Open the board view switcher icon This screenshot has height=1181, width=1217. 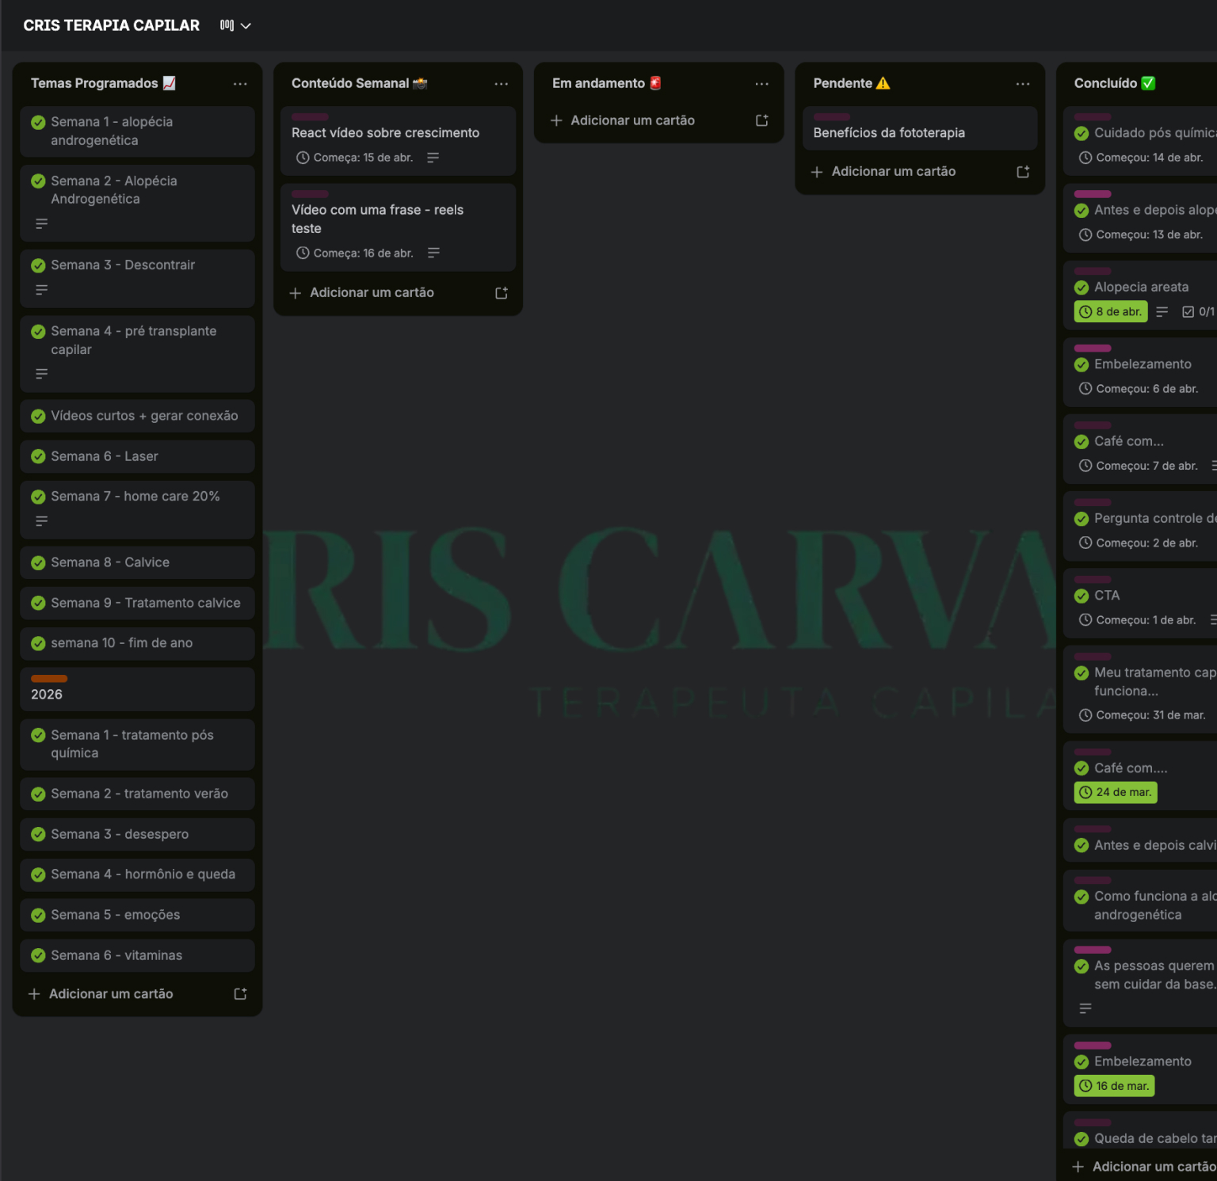(x=227, y=25)
